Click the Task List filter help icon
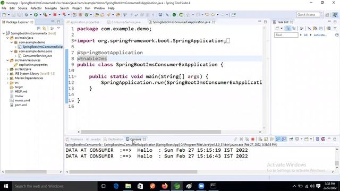The width and height of the screenshot is (340, 191). click(x=337, y=35)
